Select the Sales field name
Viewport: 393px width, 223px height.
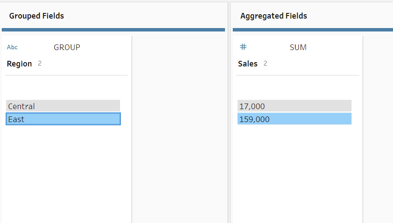point(247,64)
